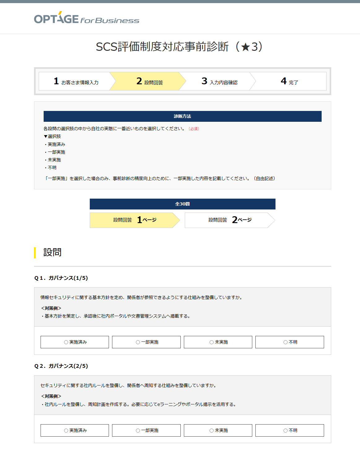This screenshot has height=449, width=360.
Task: Click Q1 ＜対策例＞ label
Action: point(51,308)
